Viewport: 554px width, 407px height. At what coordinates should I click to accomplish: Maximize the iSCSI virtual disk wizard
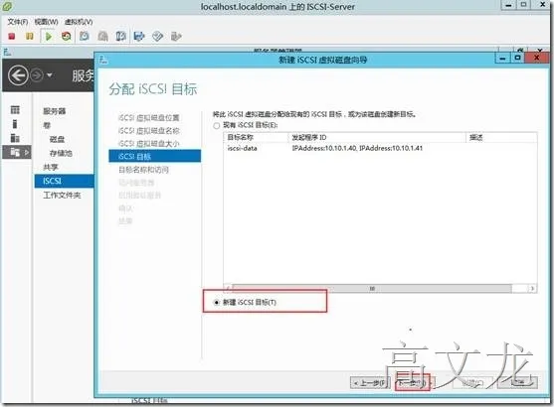coord(518,58)
